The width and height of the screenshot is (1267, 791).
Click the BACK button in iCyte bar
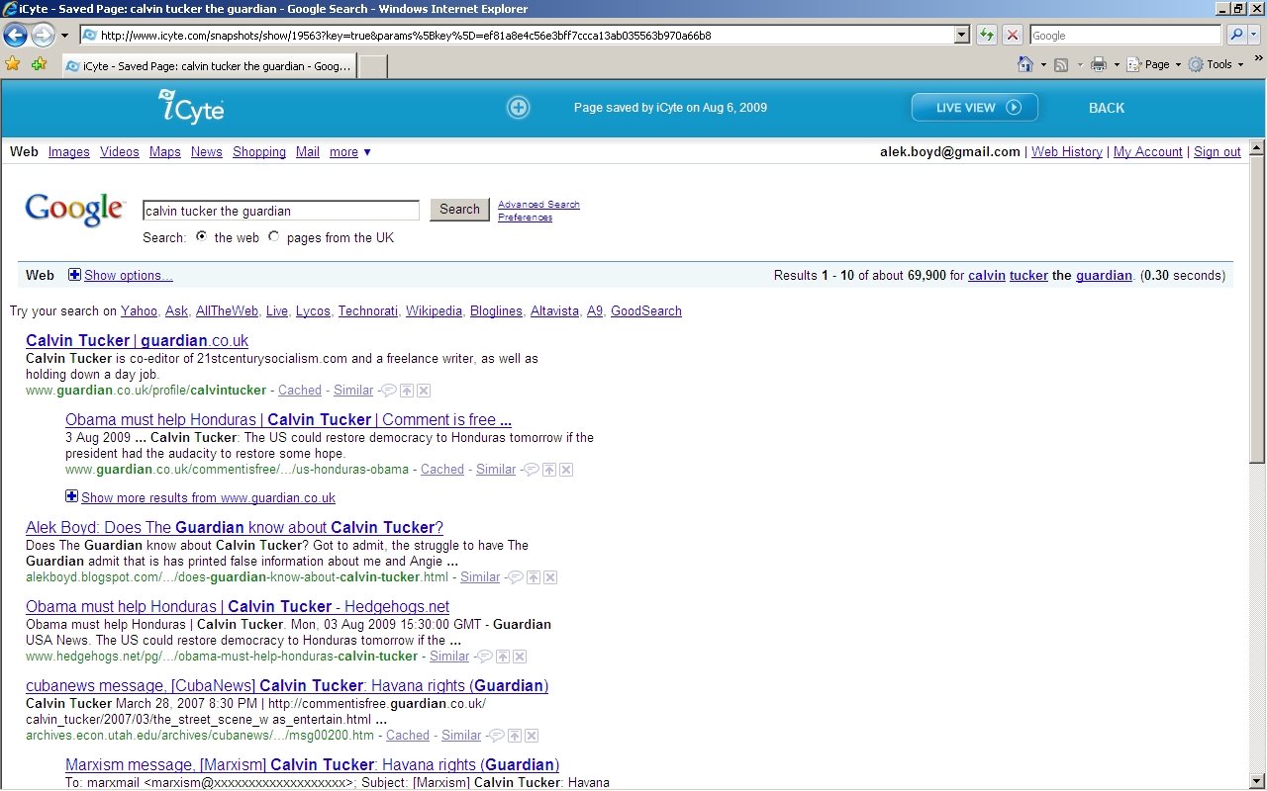point(1107,108)
